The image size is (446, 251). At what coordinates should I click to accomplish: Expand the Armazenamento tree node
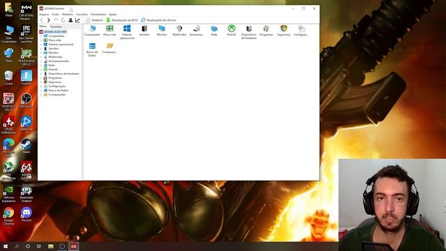pos(41,61)
